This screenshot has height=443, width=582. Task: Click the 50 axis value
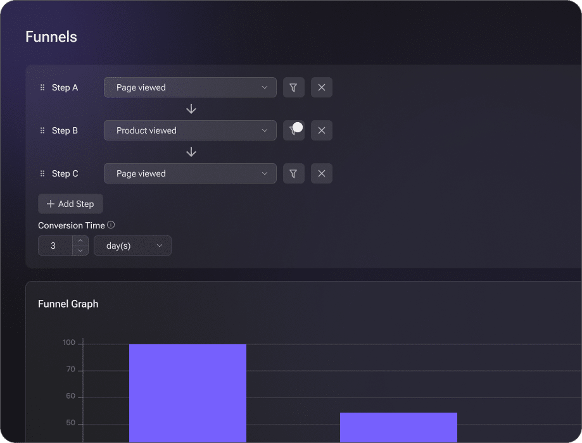[x=70, y=423]
